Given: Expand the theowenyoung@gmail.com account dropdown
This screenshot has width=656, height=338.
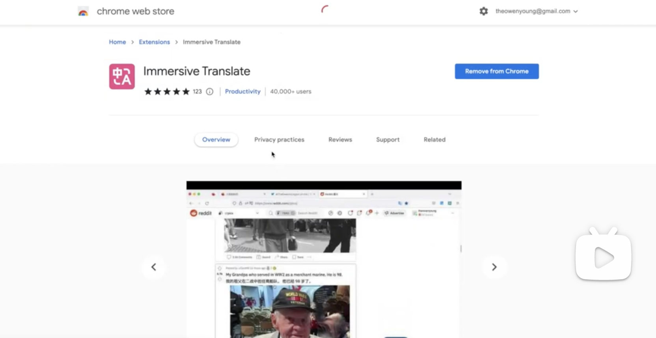Looking at the screenshot, I should click(x=537, y=11).
